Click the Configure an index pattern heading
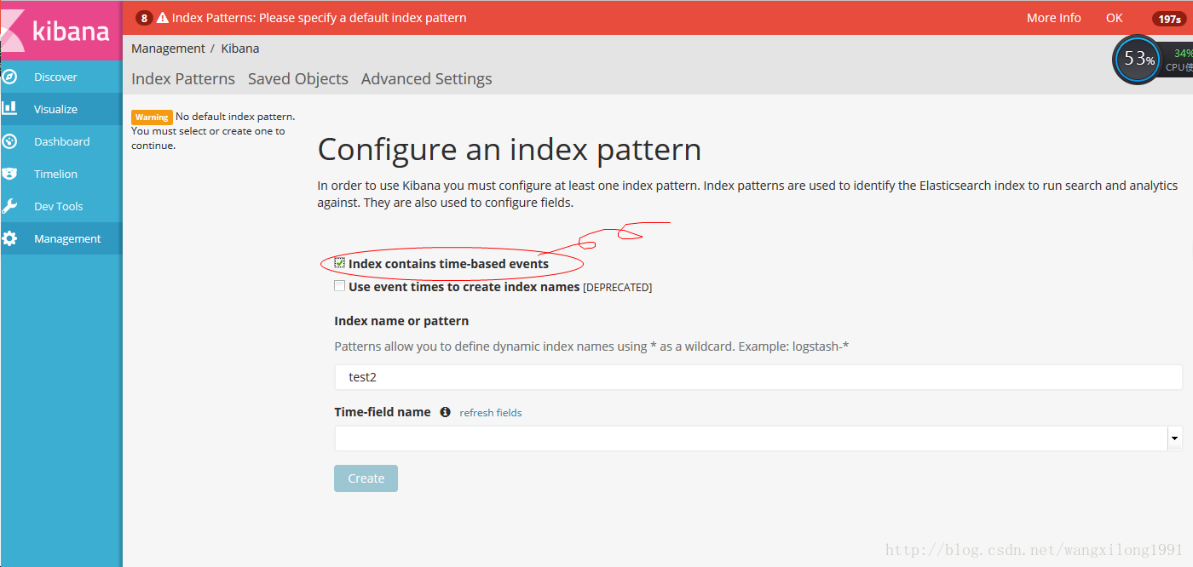 510,150
